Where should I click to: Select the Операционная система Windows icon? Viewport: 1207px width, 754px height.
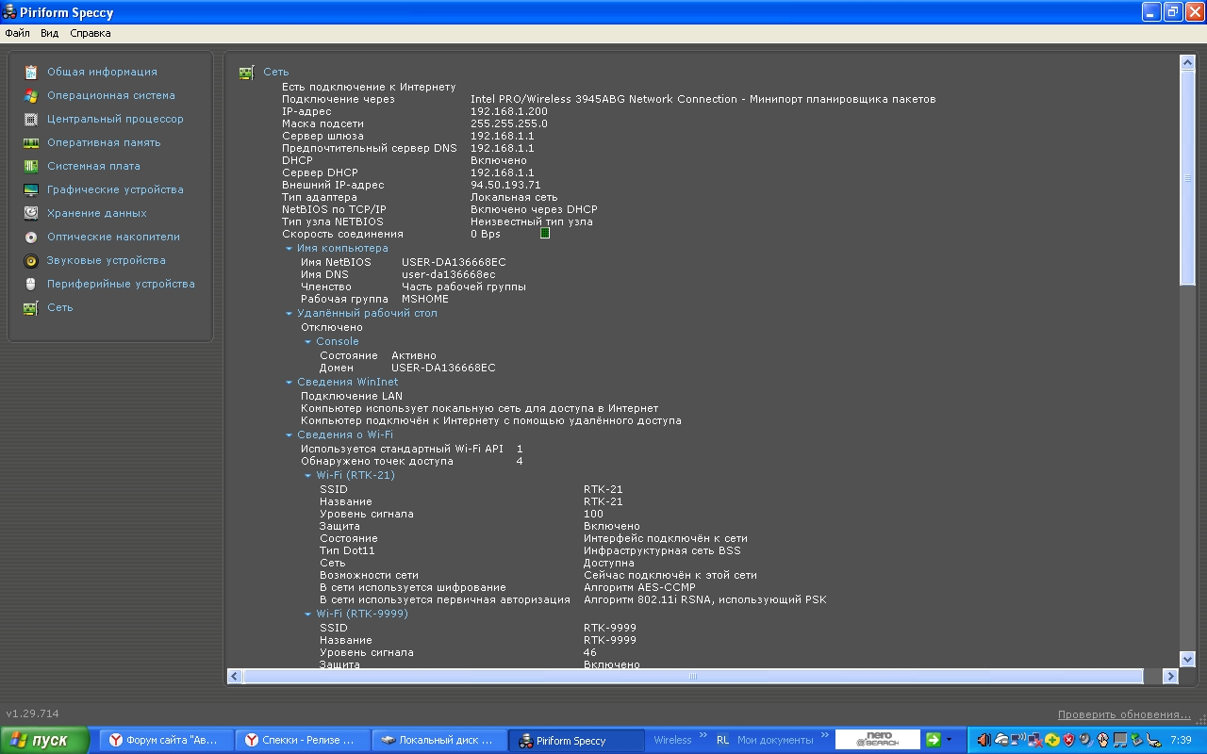[x=31, y=95]
